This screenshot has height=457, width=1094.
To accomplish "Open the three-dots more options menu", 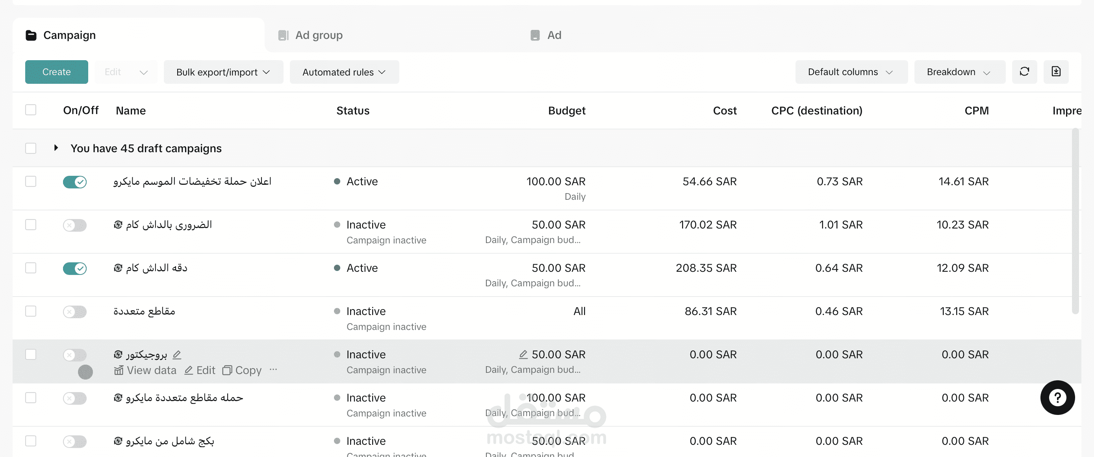I will (x=273, y=369).
